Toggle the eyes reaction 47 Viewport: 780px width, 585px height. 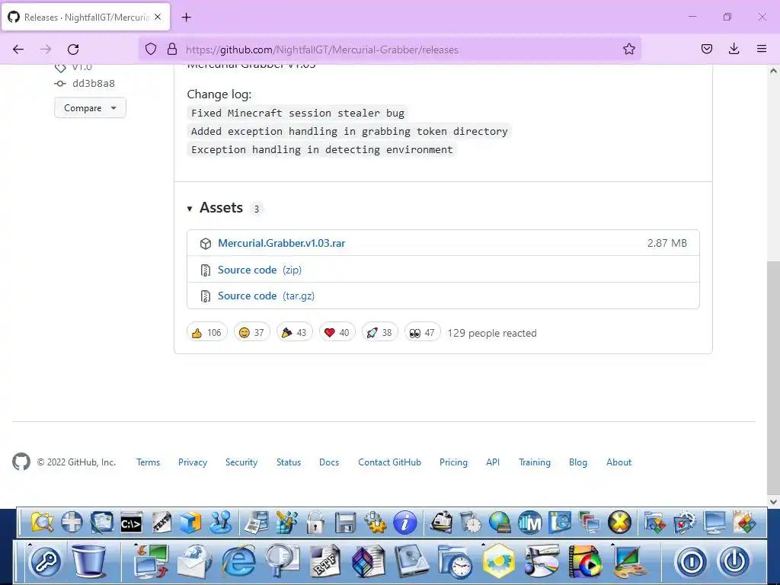click(422, 332)
